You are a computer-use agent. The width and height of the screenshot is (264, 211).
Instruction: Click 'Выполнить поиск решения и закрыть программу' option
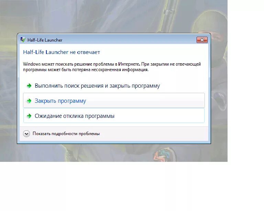pos(114,86)
